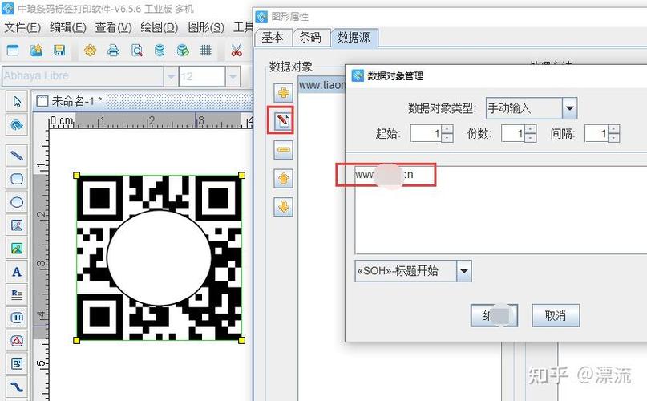Click the edit data object pencil icon
This screenshot has width=647, height=401.
[283, 120]
